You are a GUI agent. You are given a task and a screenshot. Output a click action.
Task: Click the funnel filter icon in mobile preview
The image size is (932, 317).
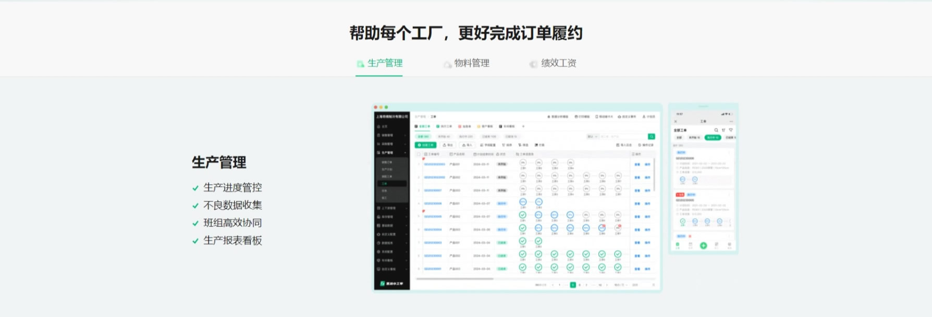731,130
